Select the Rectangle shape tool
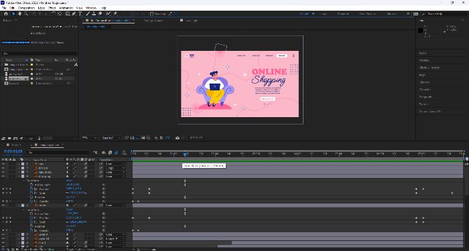This screenshot has width=469, height=251. click(x=68, y=14)
